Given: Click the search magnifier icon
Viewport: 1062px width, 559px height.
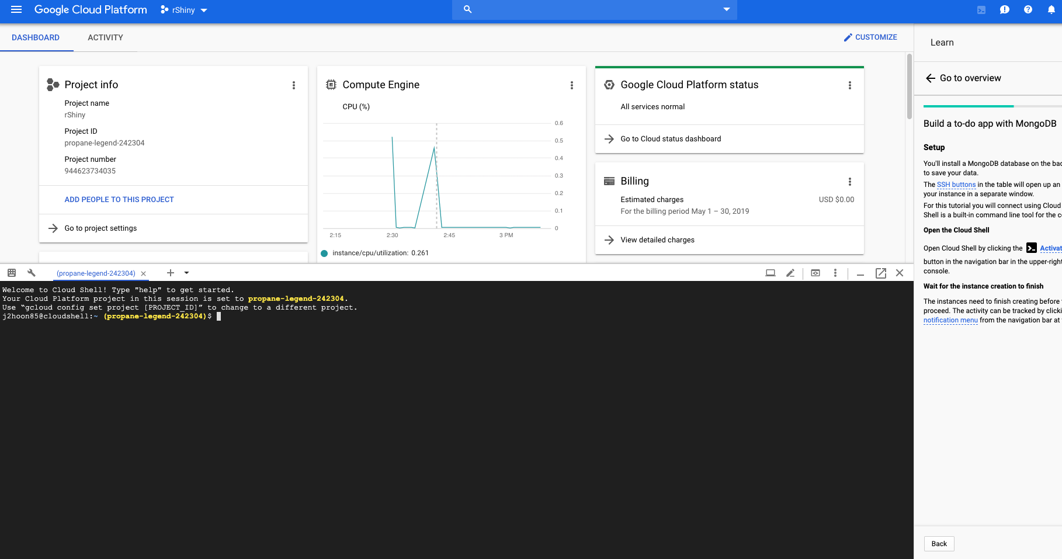Looking at the screenshot, I should coord(467,9).
